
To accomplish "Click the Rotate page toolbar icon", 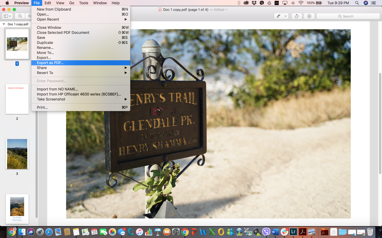I will (297, 16).
